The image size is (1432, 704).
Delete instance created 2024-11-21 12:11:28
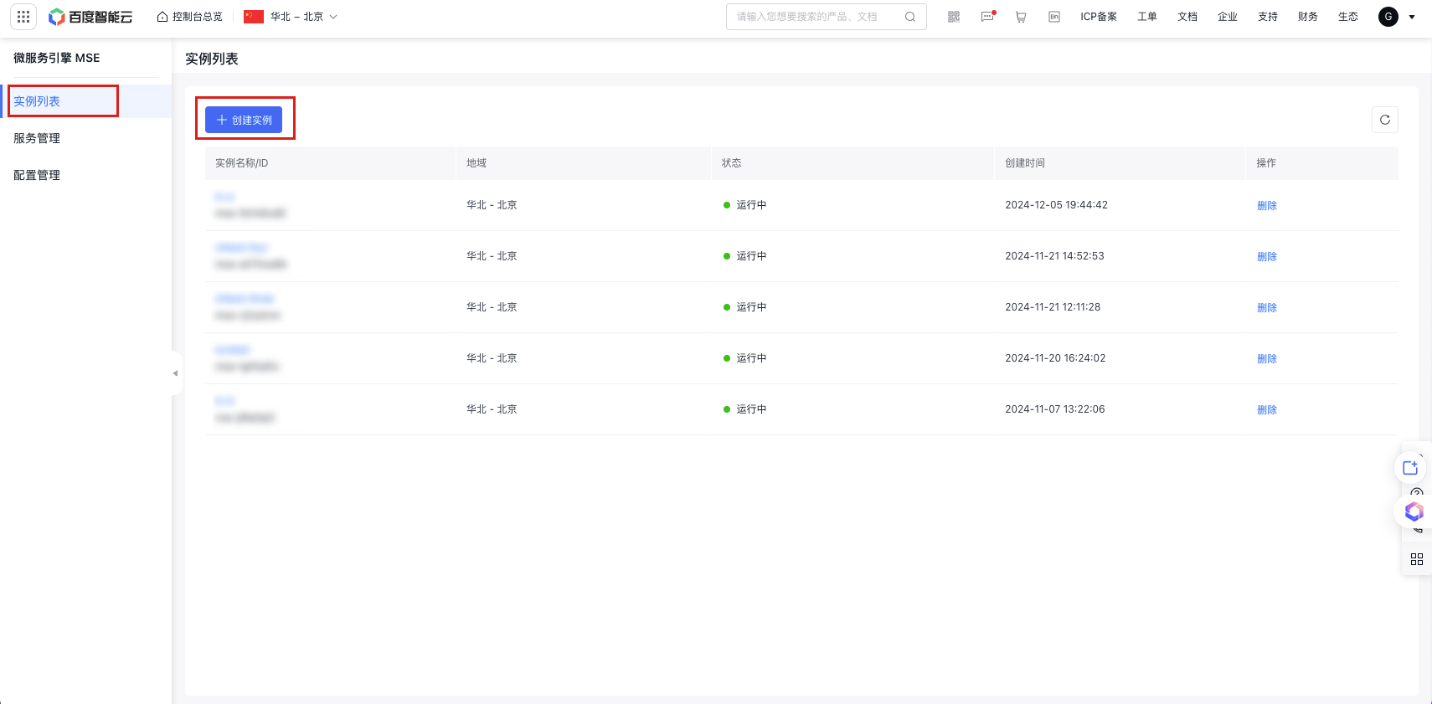click(1267, 308)
